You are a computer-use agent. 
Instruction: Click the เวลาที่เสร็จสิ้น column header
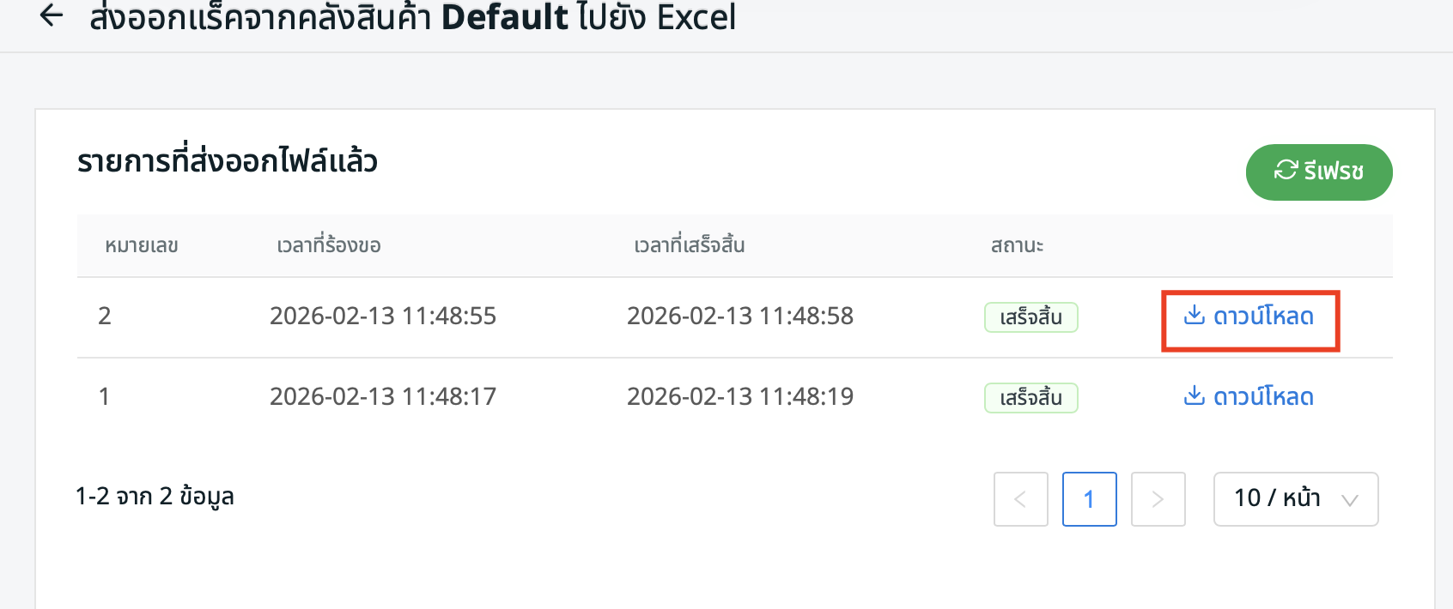click(x=690, y=246)
